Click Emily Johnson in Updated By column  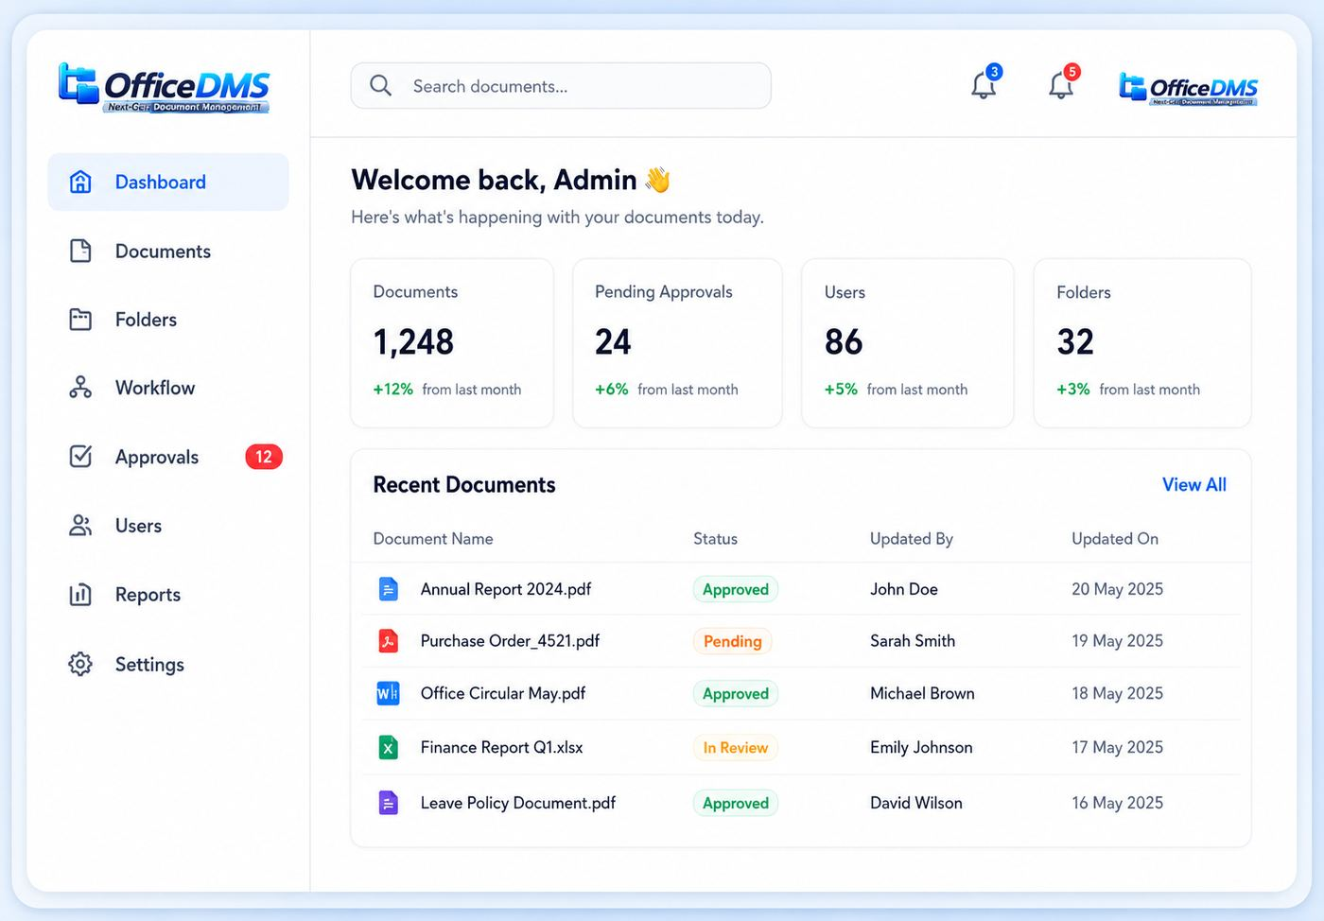(921, 747)
